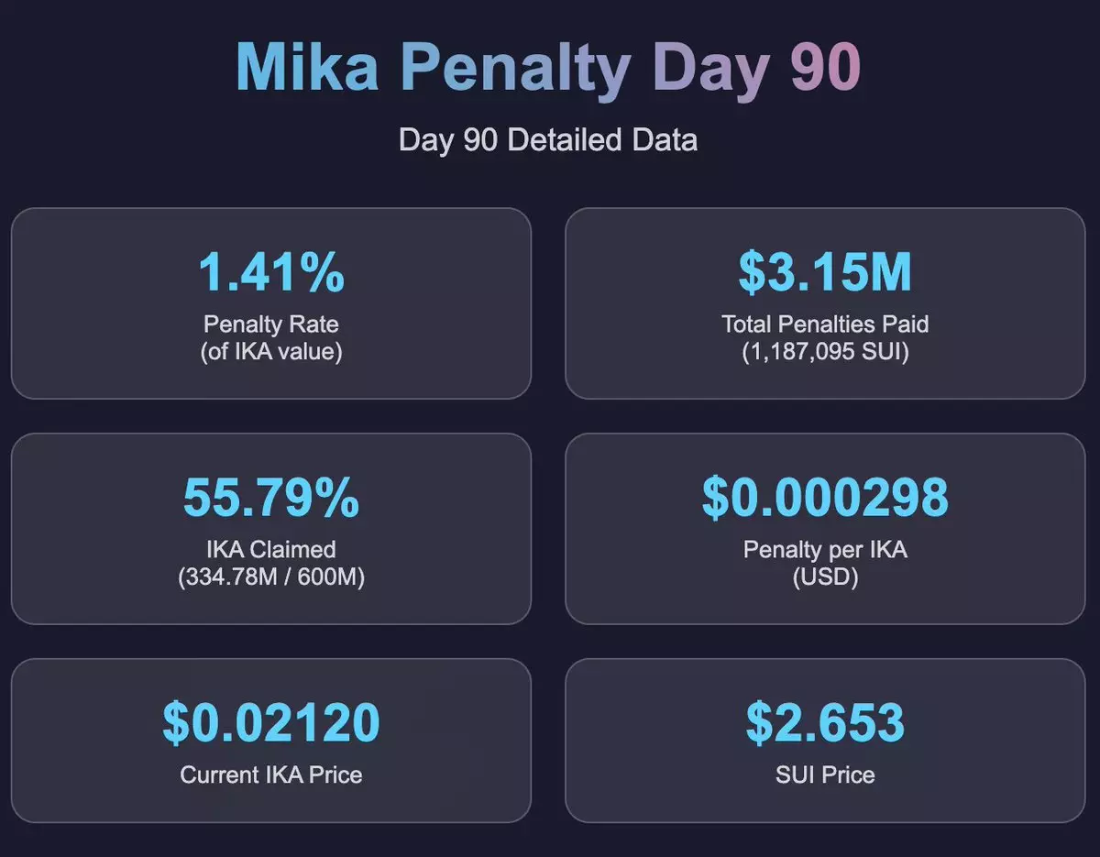The image size is (1100, 857).
Task: Click the $2.653 SUI price value
Action: click(825, 722)
